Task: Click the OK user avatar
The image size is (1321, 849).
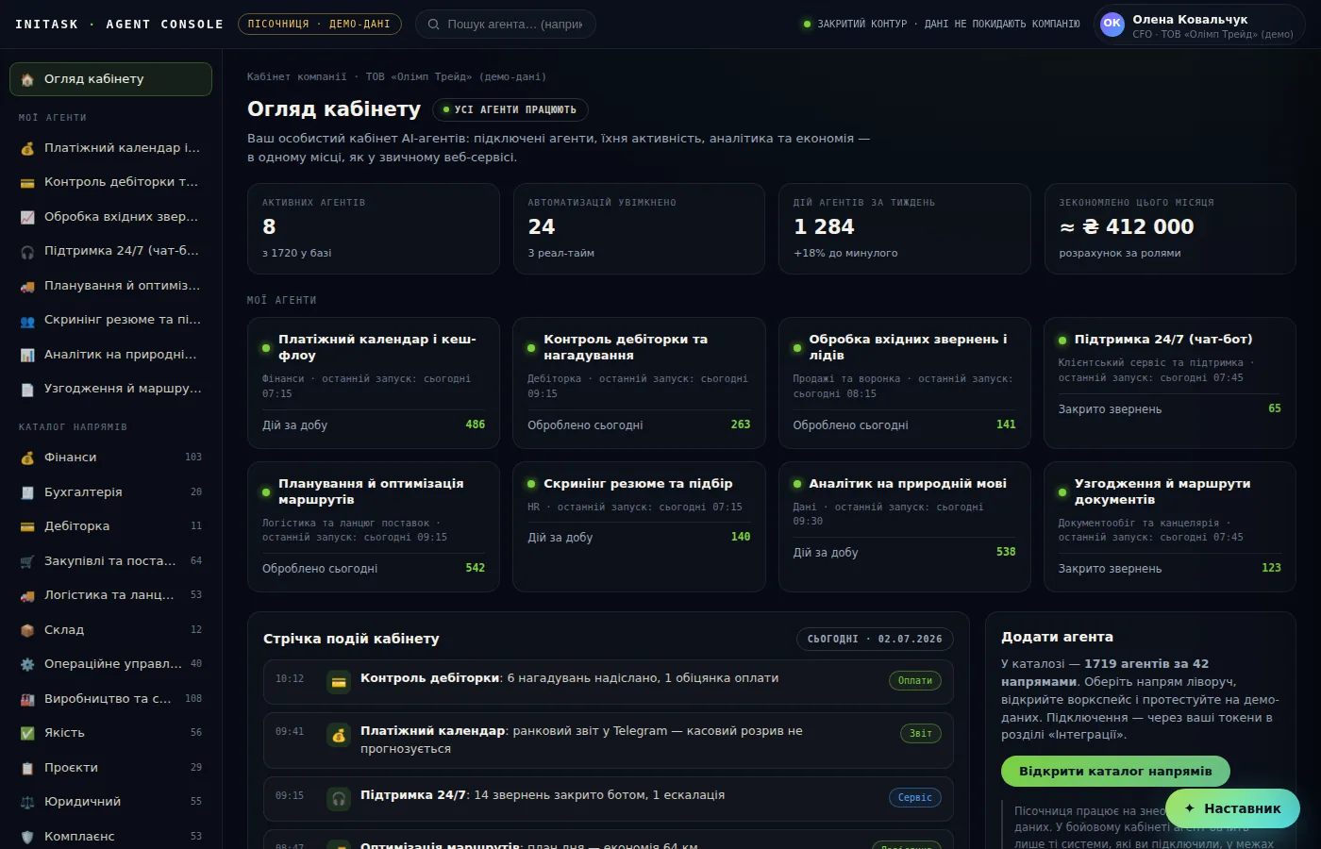Action: coord(1112,24)
